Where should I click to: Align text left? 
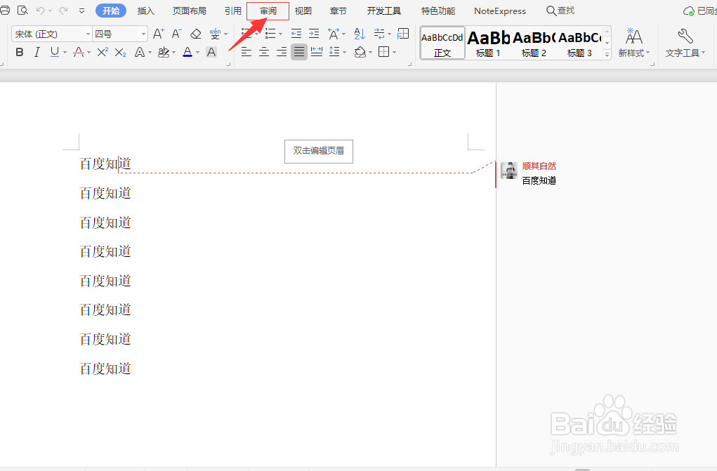tap(246, 52)
